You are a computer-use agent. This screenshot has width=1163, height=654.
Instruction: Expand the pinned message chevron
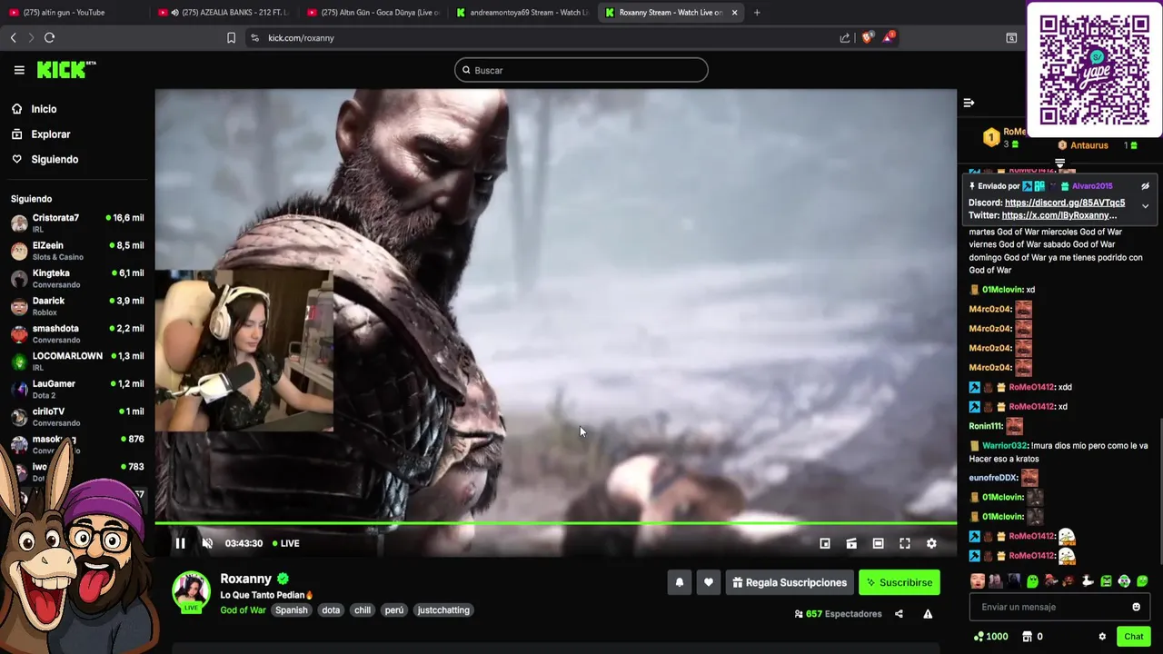click(x=1145, y=206)
